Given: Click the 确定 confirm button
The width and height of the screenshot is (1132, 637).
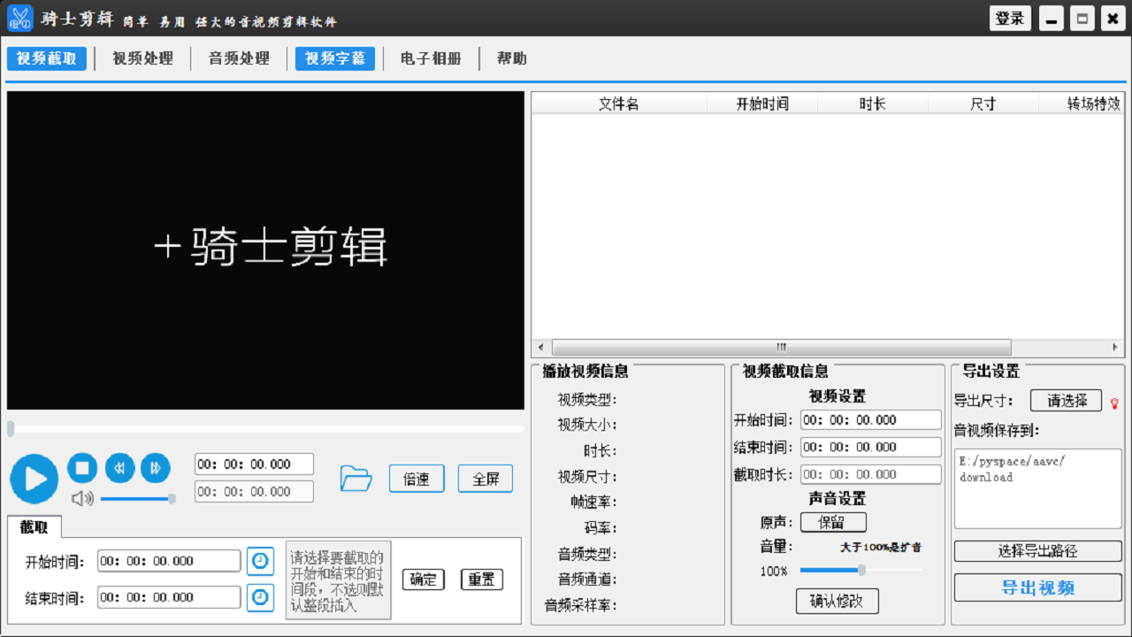Looking at the screenshot, I should [423, 579].
